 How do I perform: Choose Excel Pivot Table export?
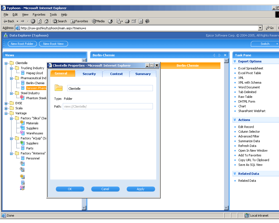pos(249,73)
